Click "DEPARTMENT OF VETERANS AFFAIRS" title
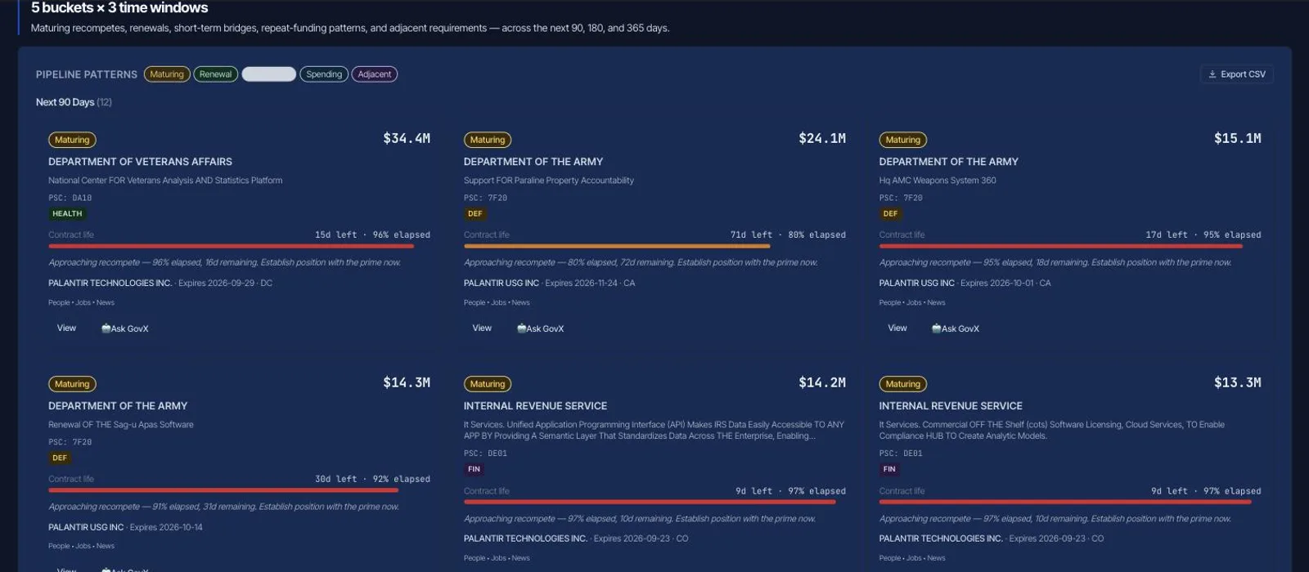1309x572 pixels. [140, 162]
